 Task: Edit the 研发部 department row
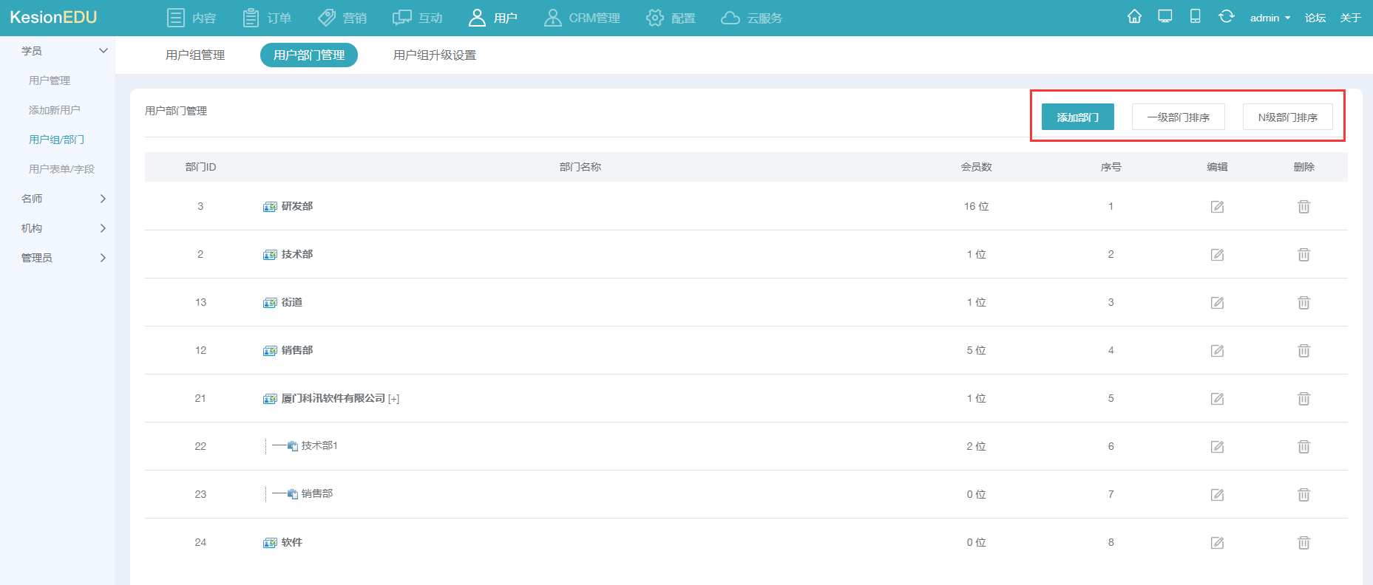pyautogui.click(x=1217, y=207)
